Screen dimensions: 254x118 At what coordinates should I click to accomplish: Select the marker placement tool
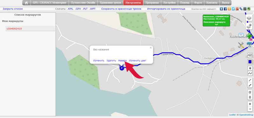(250, 68)
